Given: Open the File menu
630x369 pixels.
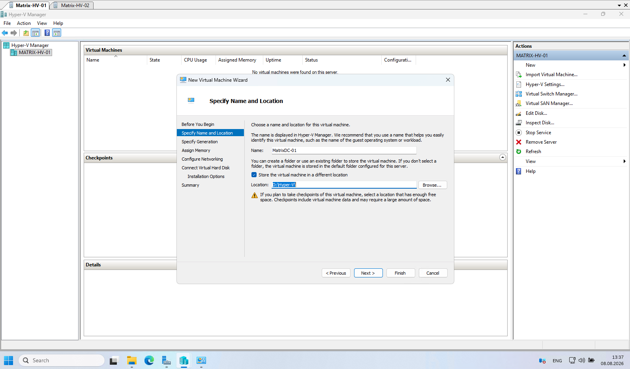Looking at the screenshot, I should (x=7, y=23).
